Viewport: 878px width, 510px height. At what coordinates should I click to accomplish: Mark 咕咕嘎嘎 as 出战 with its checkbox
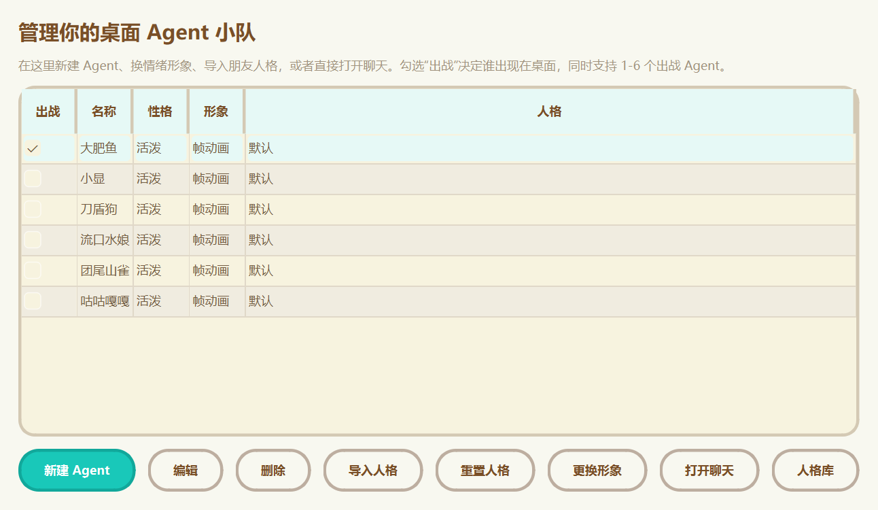point(33,301)
